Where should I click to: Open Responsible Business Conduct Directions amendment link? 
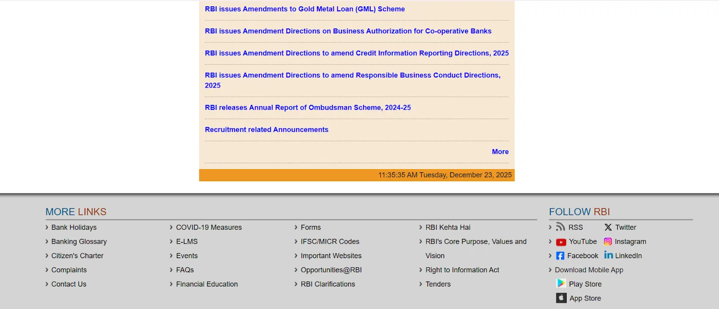(x=353, y=80)
